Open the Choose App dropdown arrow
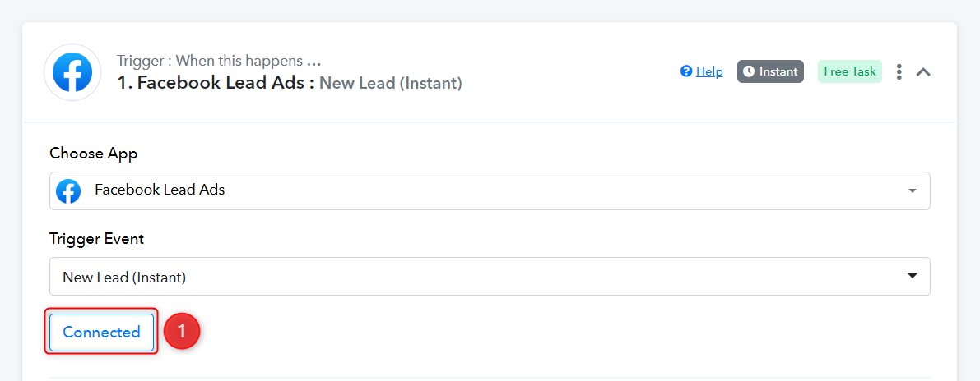The image size is (980, 381). click(912, 190)
